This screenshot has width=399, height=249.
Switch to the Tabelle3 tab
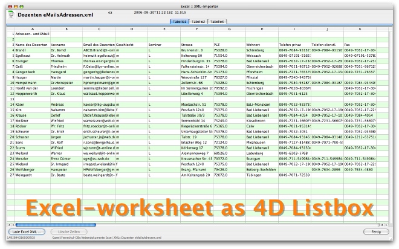[217, 22]
